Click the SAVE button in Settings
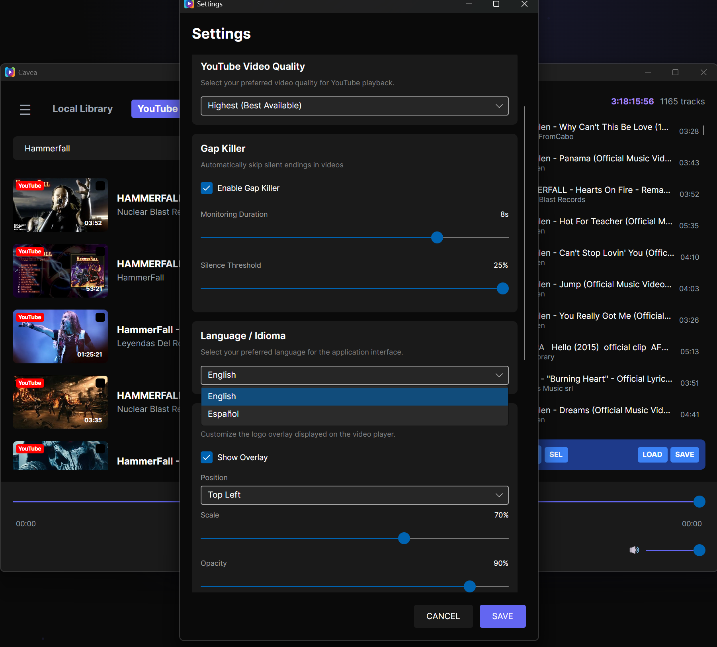This screenshot has width=717, height=647. (502, 616)
